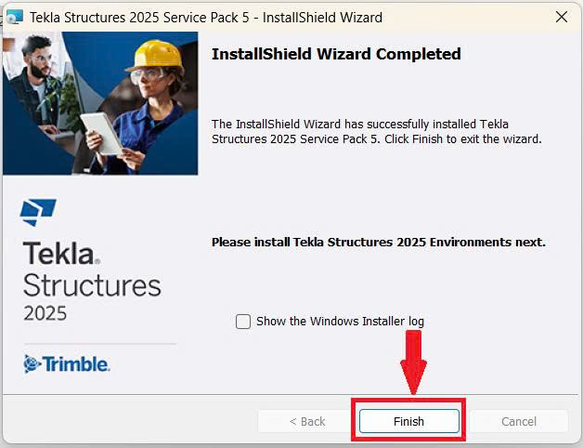The width and height of the screenshot is (583, 448).
Task: Click the Trimble brand name text
Action: click(77, 364)
